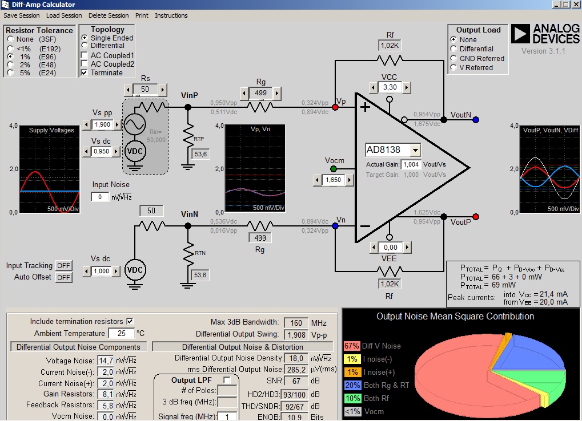Enable AC Coupled1 checkbox

click(x=85, y=55)
